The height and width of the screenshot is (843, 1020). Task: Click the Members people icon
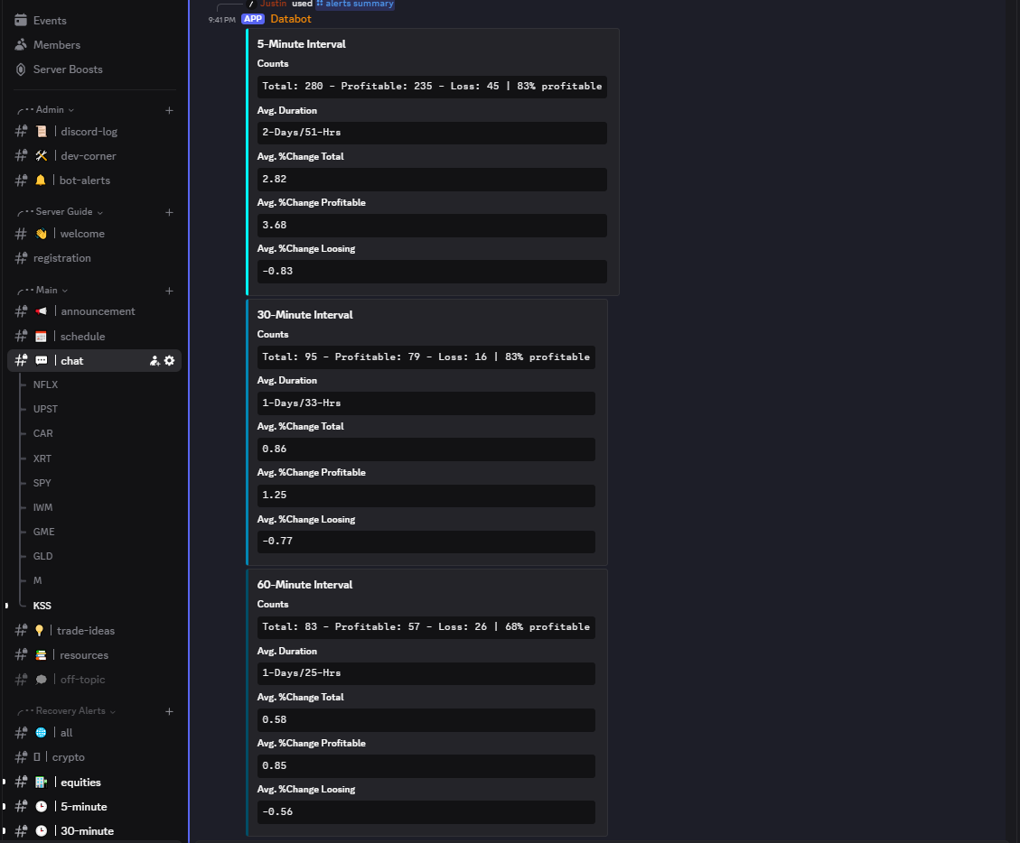click(x=21, y=44)
